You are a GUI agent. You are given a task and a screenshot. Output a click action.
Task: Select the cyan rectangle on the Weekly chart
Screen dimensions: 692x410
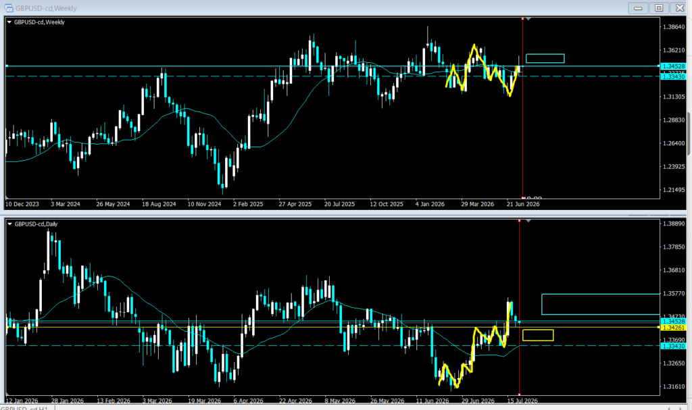545,58
